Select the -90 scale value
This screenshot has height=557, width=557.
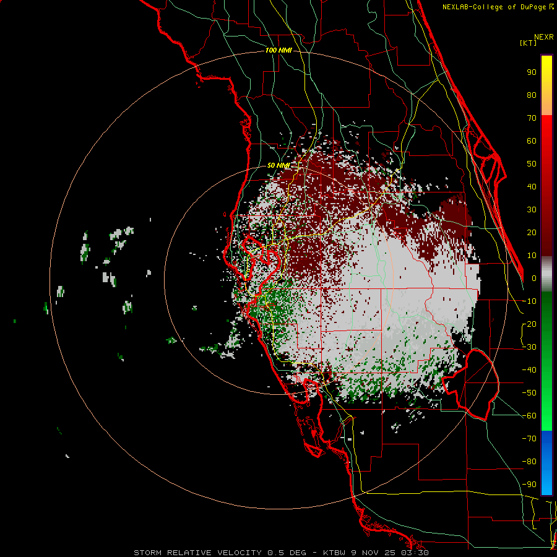coord(529,485)
